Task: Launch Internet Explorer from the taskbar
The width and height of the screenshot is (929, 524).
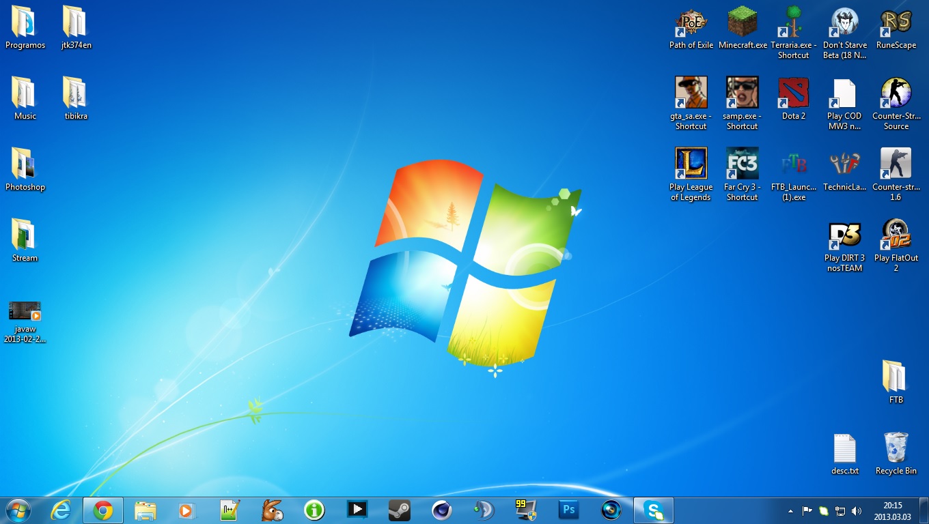Action: (x=61, y=510)
